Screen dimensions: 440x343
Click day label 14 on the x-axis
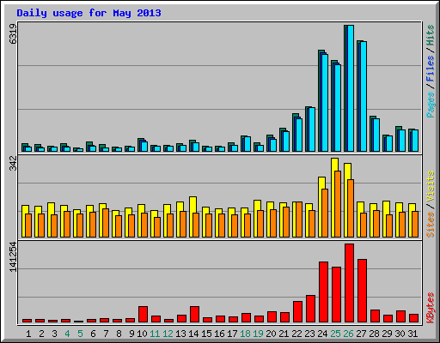193,334
